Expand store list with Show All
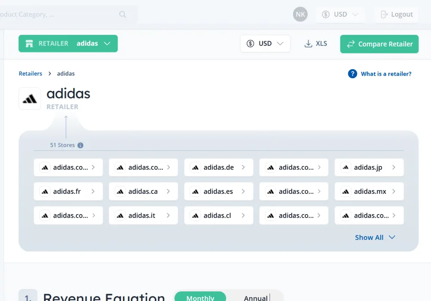 coord(375,237)
